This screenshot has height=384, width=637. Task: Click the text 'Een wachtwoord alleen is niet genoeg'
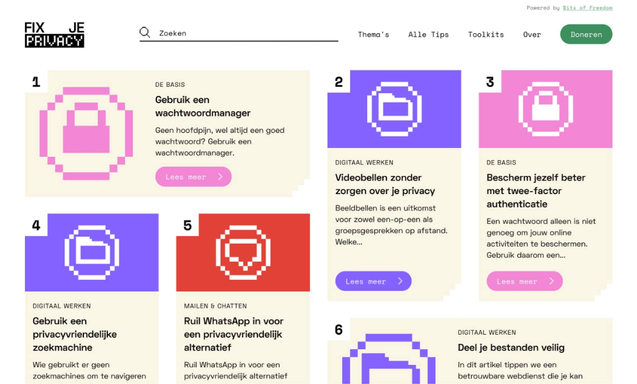[541, 227]
